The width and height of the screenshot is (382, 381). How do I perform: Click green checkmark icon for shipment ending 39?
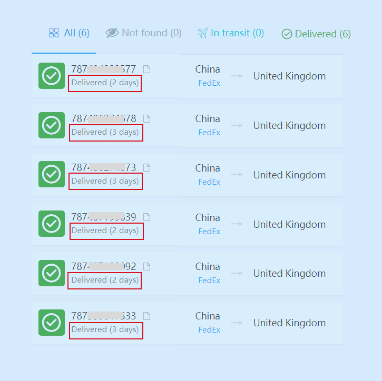point(52,224)
